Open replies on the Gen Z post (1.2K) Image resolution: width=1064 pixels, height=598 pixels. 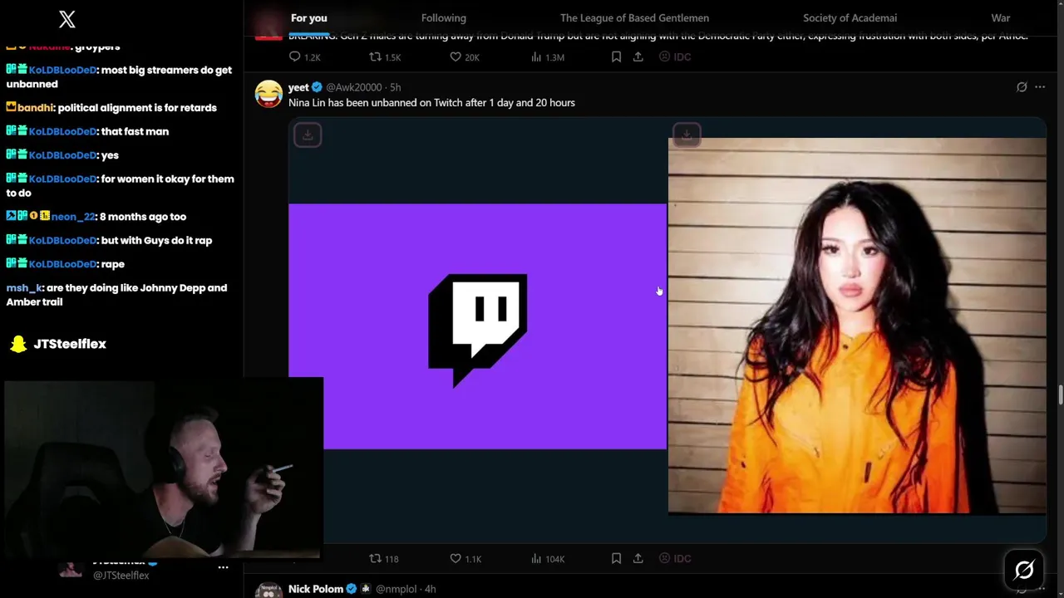click(x=303, y=56)
